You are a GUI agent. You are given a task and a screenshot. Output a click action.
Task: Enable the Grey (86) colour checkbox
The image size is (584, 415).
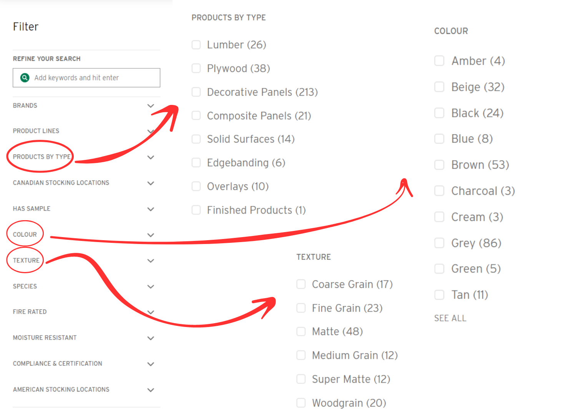439,243
